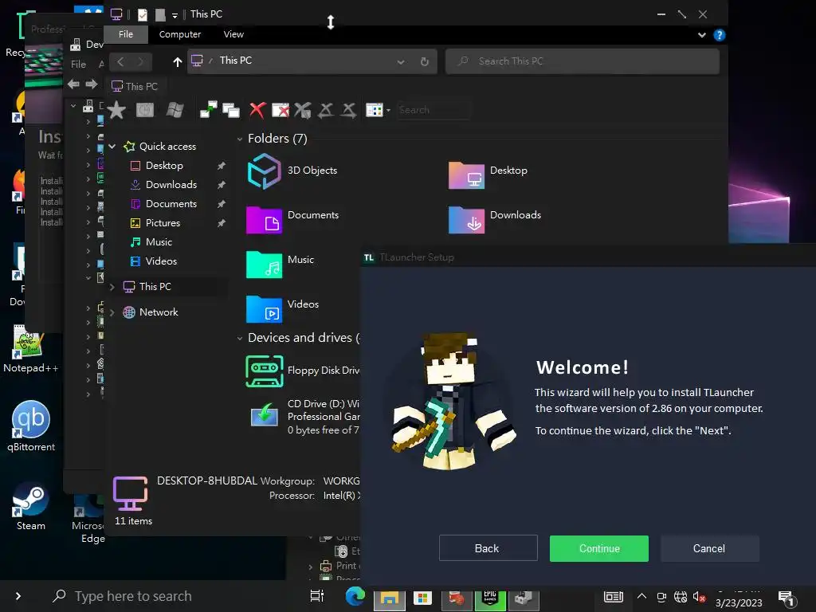Show hidden system tray icons
Image resolution: width=816 pixels, height=612 pixels.
641,597
